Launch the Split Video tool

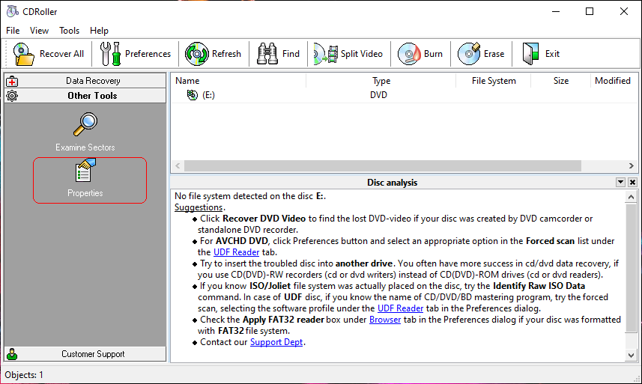[348, 54]
